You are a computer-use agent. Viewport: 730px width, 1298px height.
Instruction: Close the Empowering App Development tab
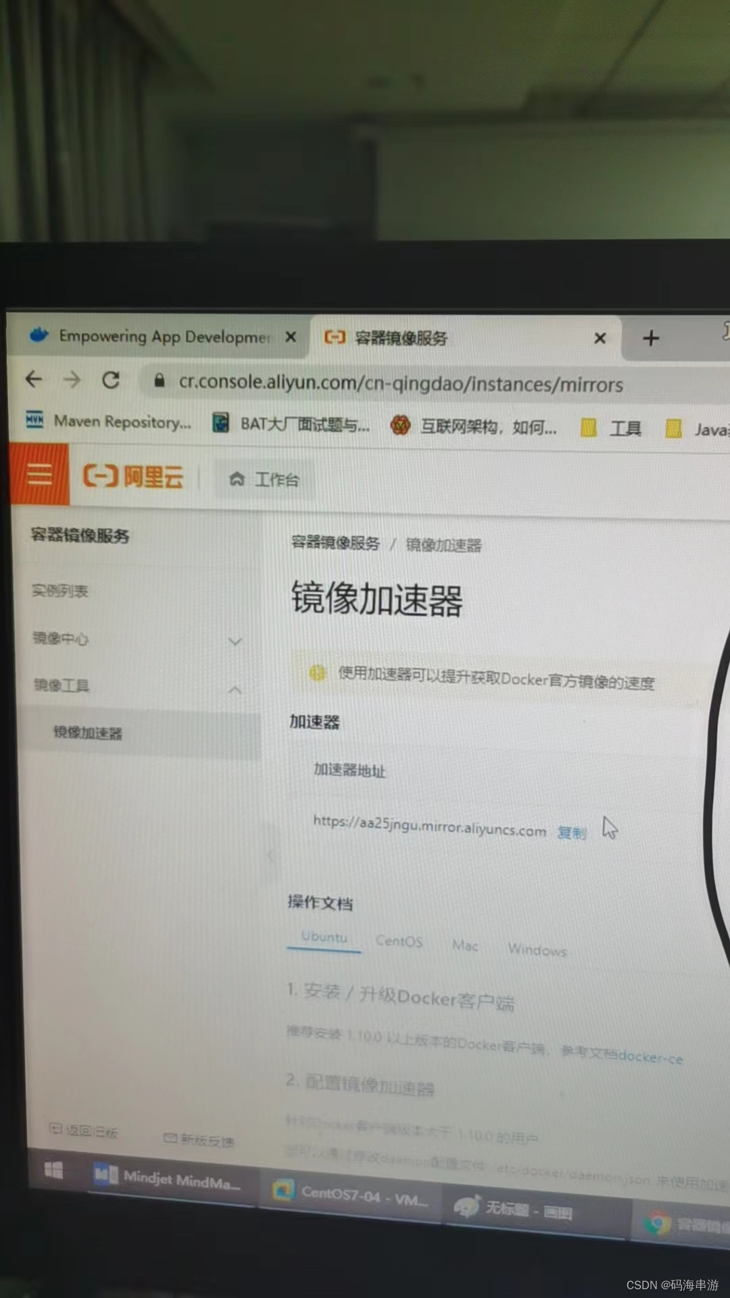pos(291,337)
